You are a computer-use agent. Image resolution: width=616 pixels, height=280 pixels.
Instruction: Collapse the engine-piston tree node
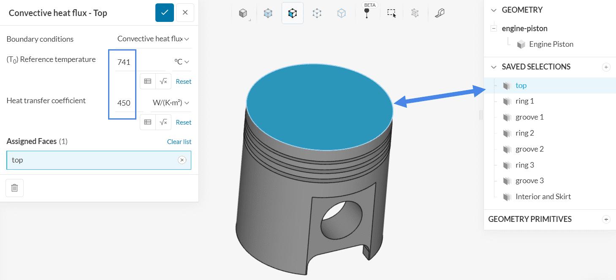pyautogui.click(x=493, y=29)
